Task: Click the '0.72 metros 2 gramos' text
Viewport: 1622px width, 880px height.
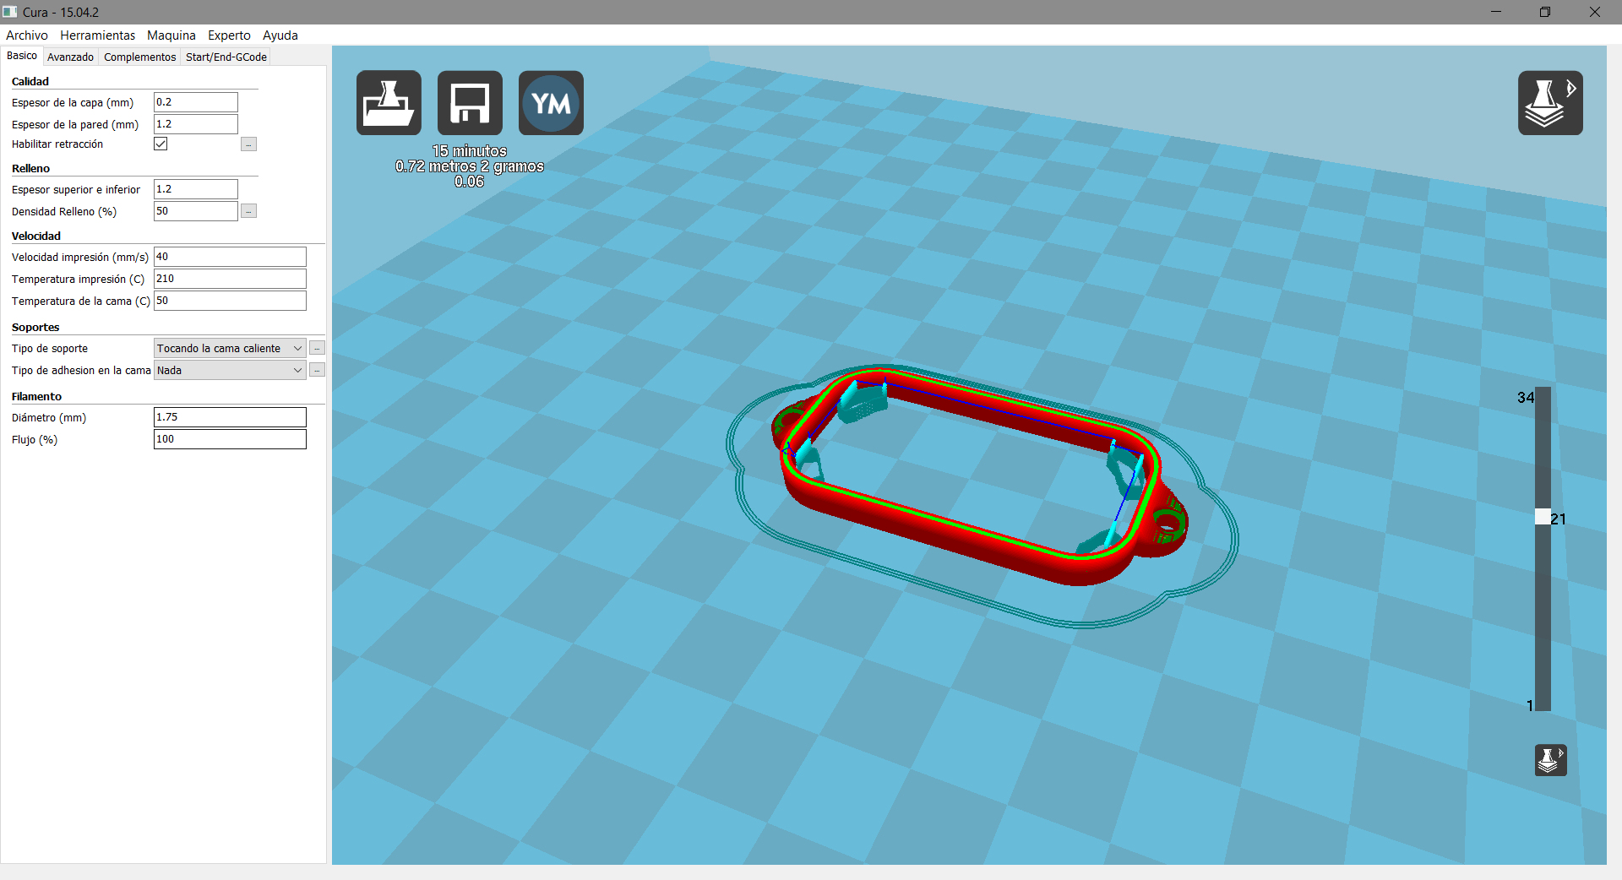Action: pos(470,166)
